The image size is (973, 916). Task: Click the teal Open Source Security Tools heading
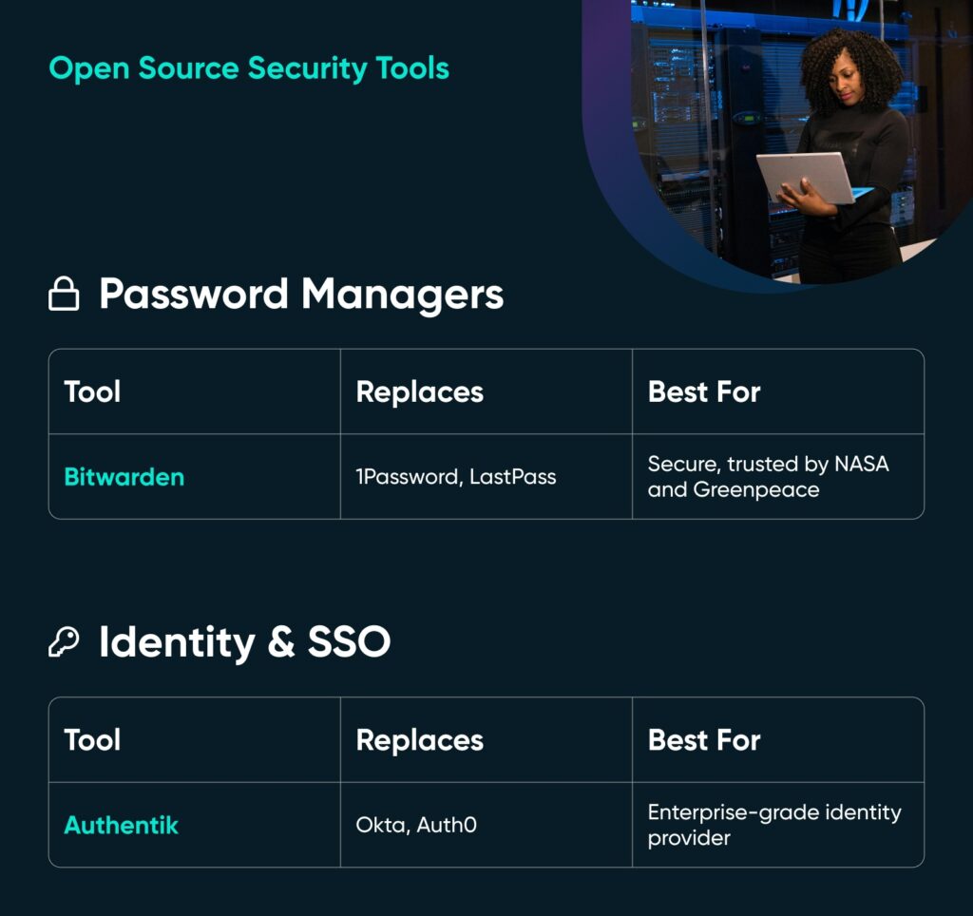pos(249,68)
